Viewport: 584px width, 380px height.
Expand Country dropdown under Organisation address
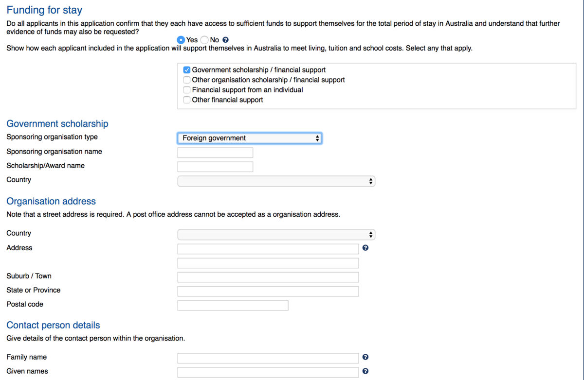[x=276, y=235]
